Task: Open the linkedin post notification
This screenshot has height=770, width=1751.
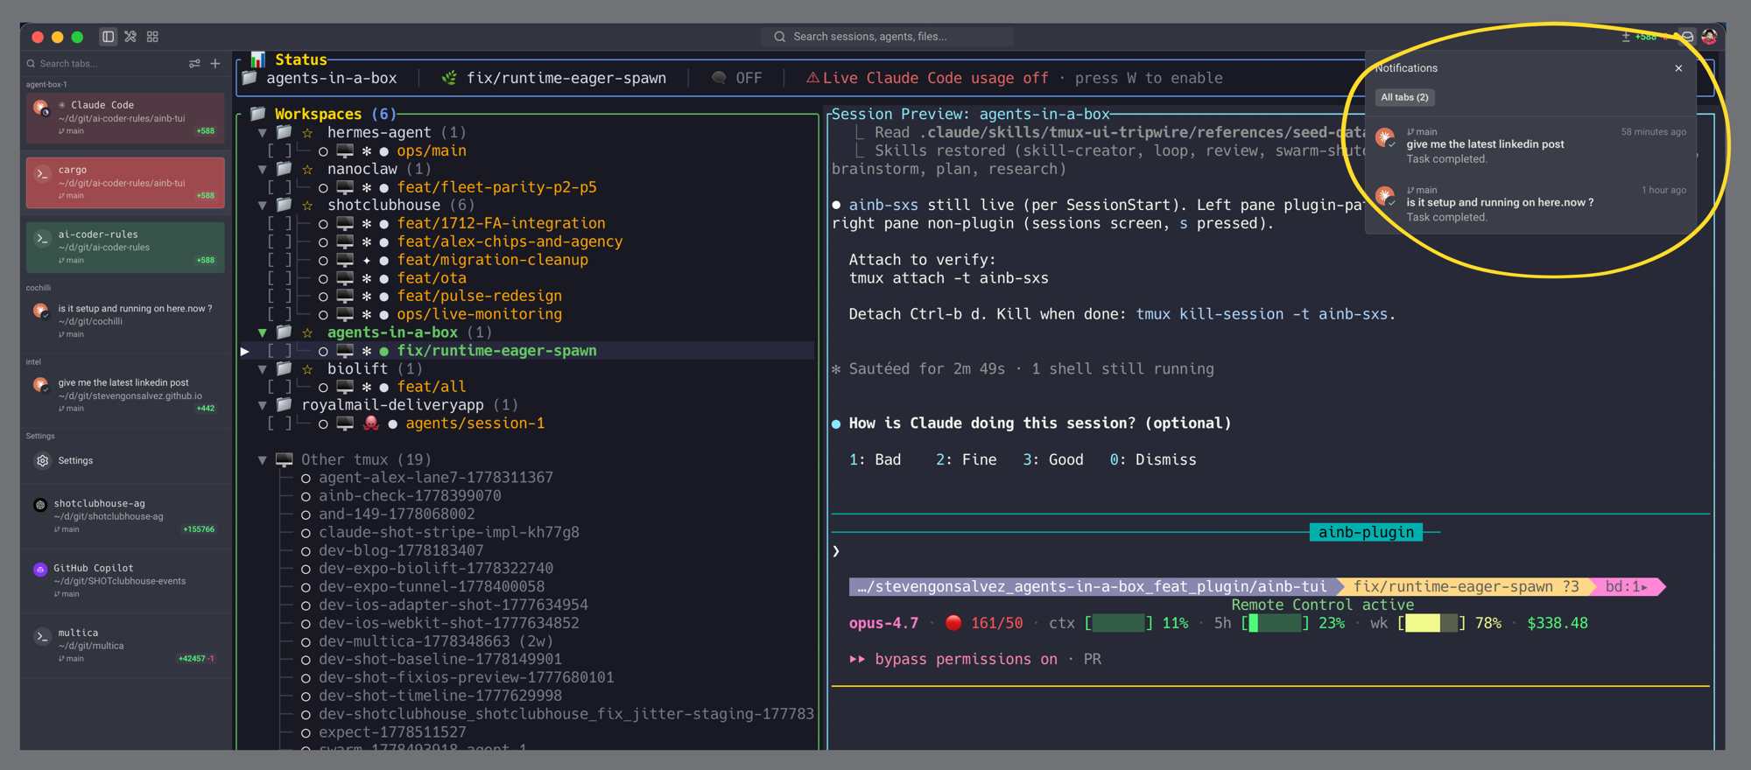Action: click(x=1530, y=145)
